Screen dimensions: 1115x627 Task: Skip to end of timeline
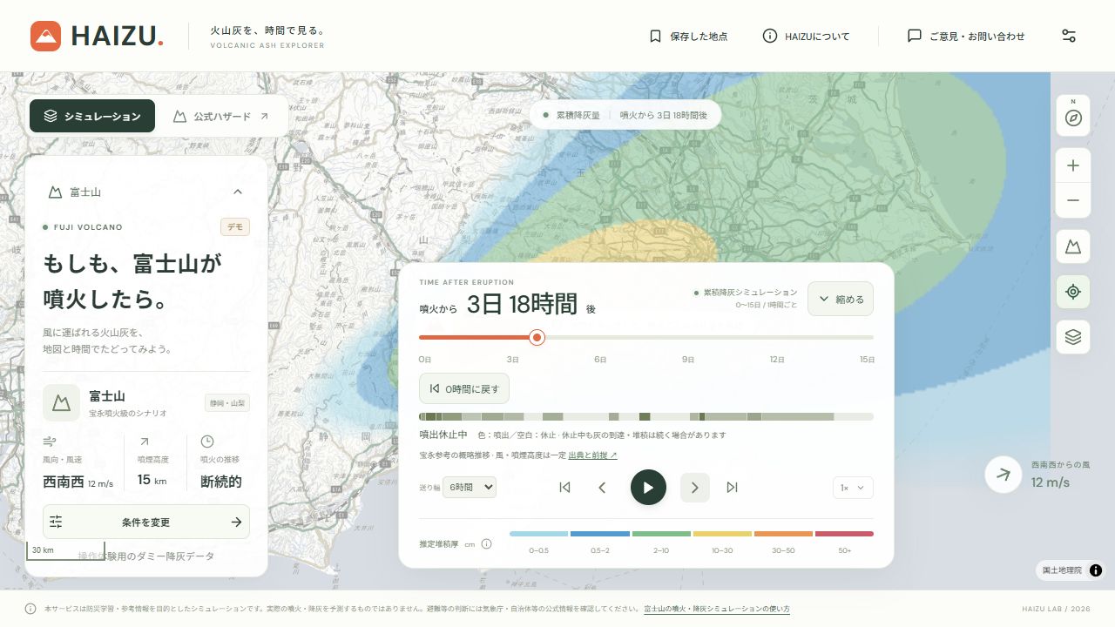732,488
